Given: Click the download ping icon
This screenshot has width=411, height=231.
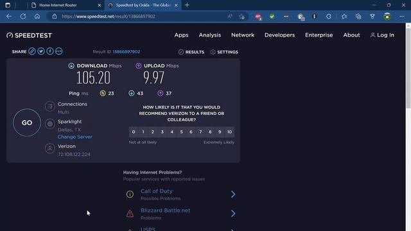Looking at the screenshot, I should [131, 93].
